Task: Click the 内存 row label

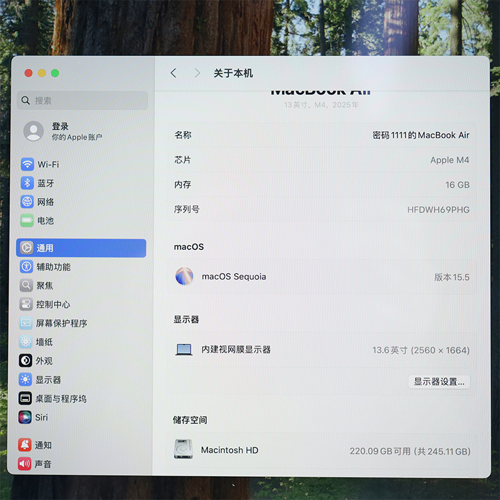Action: click(182, 184)
